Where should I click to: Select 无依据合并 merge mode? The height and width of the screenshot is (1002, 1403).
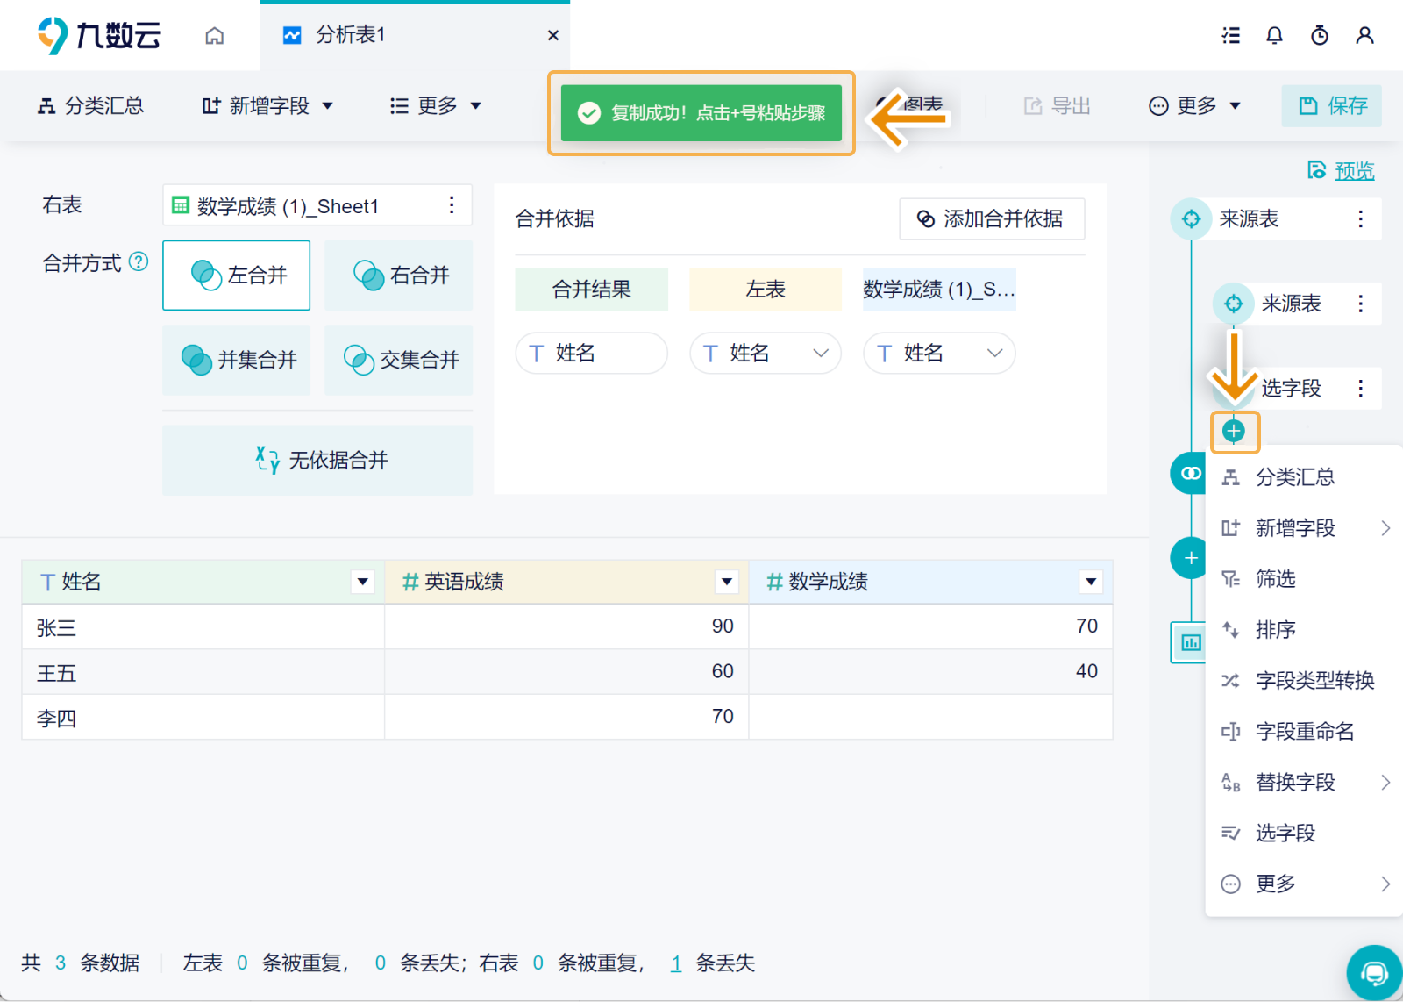317,460
